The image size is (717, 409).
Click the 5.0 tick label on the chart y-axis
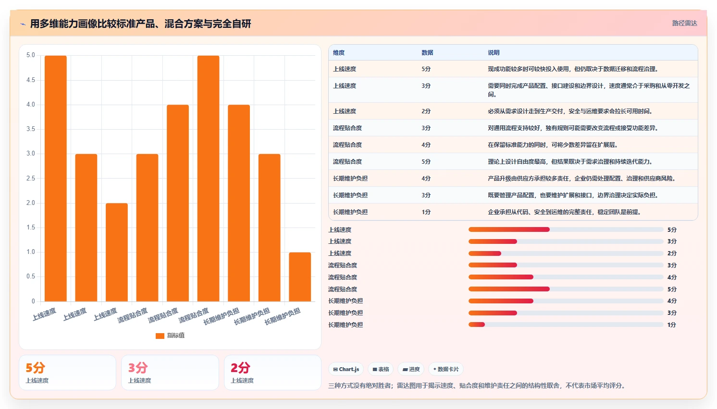pyautogui.click(x=31, y=55)
